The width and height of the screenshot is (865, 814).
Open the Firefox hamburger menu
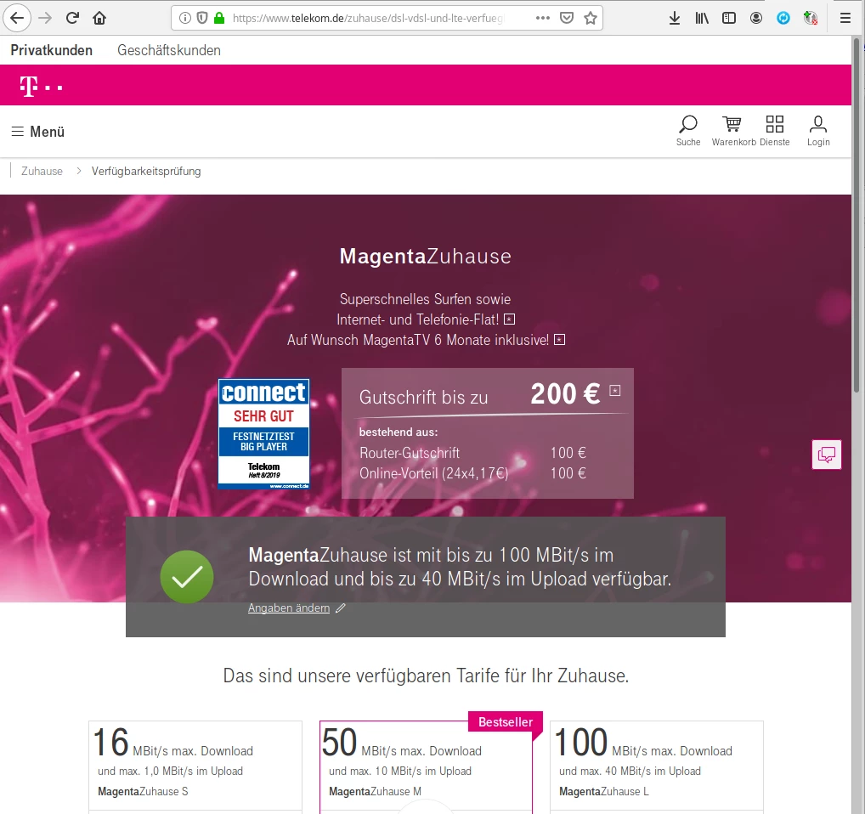click(845, 18)
